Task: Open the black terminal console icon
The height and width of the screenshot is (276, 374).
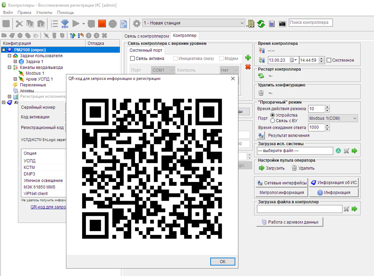Action: click(x=282, y=24)
